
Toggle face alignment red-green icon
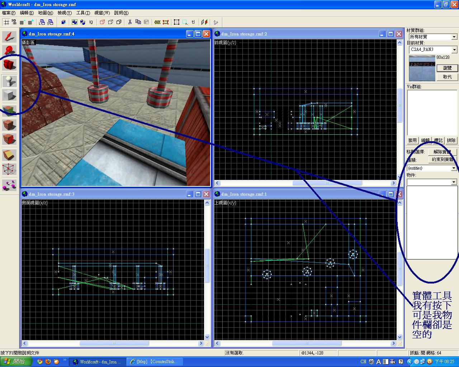pos(204,22)
